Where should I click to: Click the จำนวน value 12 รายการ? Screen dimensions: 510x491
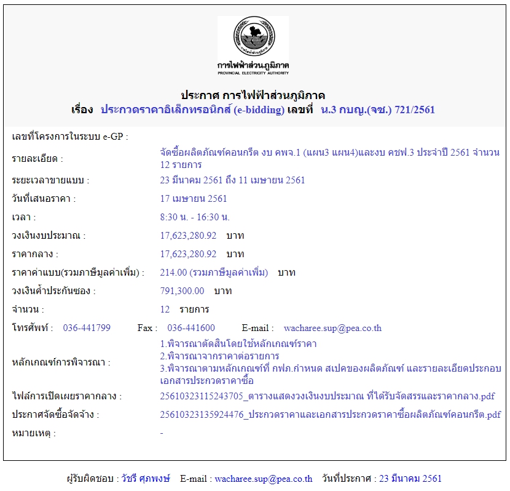184,309
